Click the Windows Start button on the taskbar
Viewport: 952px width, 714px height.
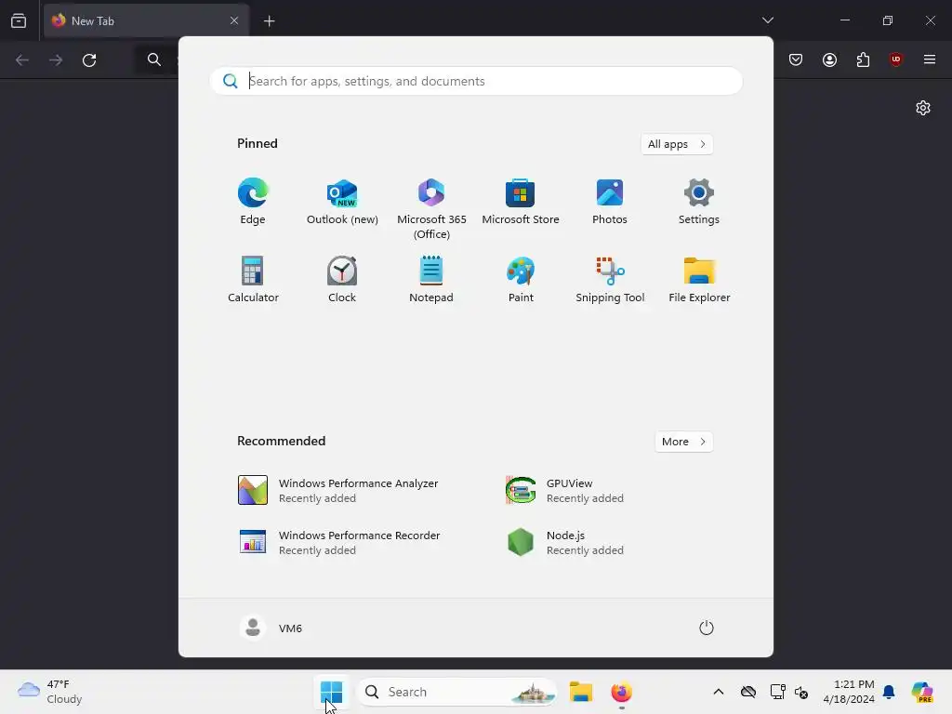coord(332,692)
